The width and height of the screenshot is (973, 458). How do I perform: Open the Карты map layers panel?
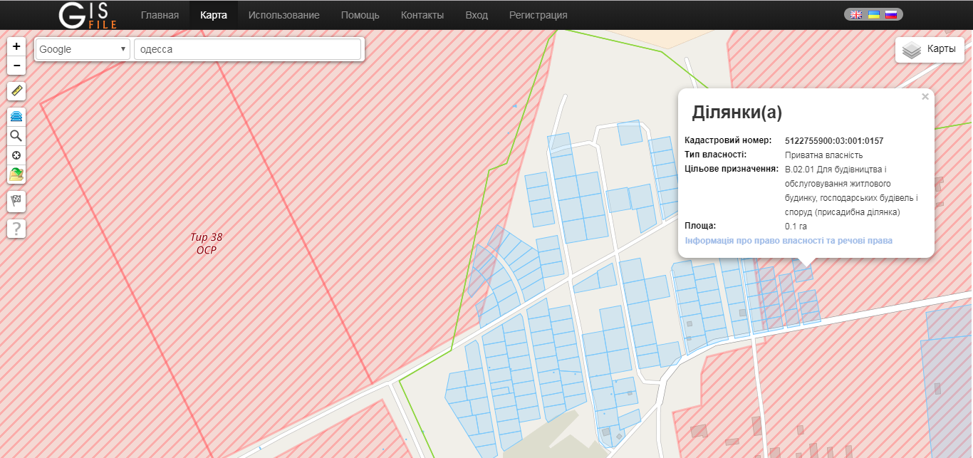[930, 50]
